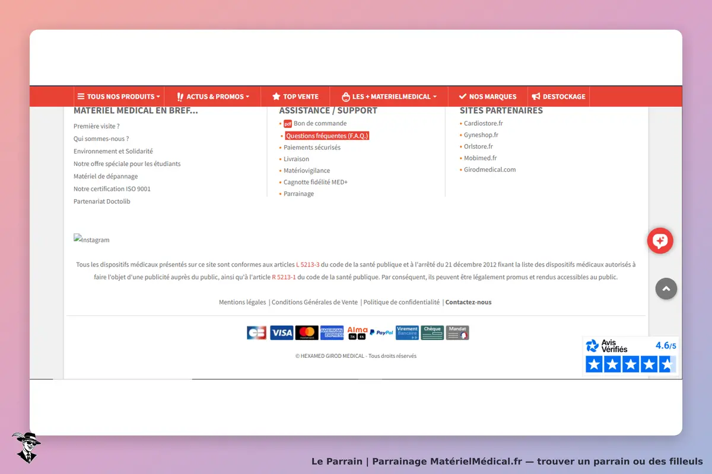Click the CB card payment icon
Image resolution: width=712 pixels, height=474 pixels.
257,333
